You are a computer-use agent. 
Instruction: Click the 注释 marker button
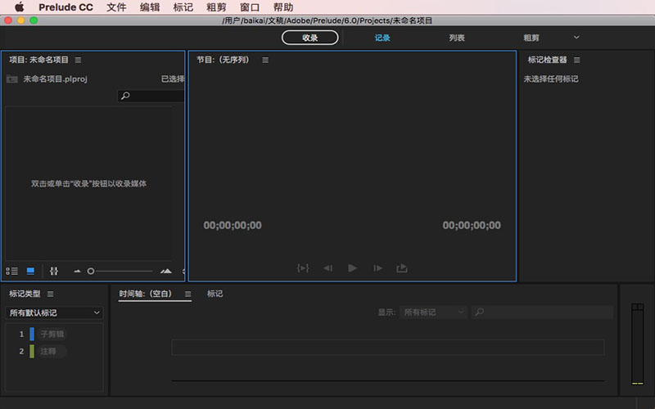coord(52,352)
